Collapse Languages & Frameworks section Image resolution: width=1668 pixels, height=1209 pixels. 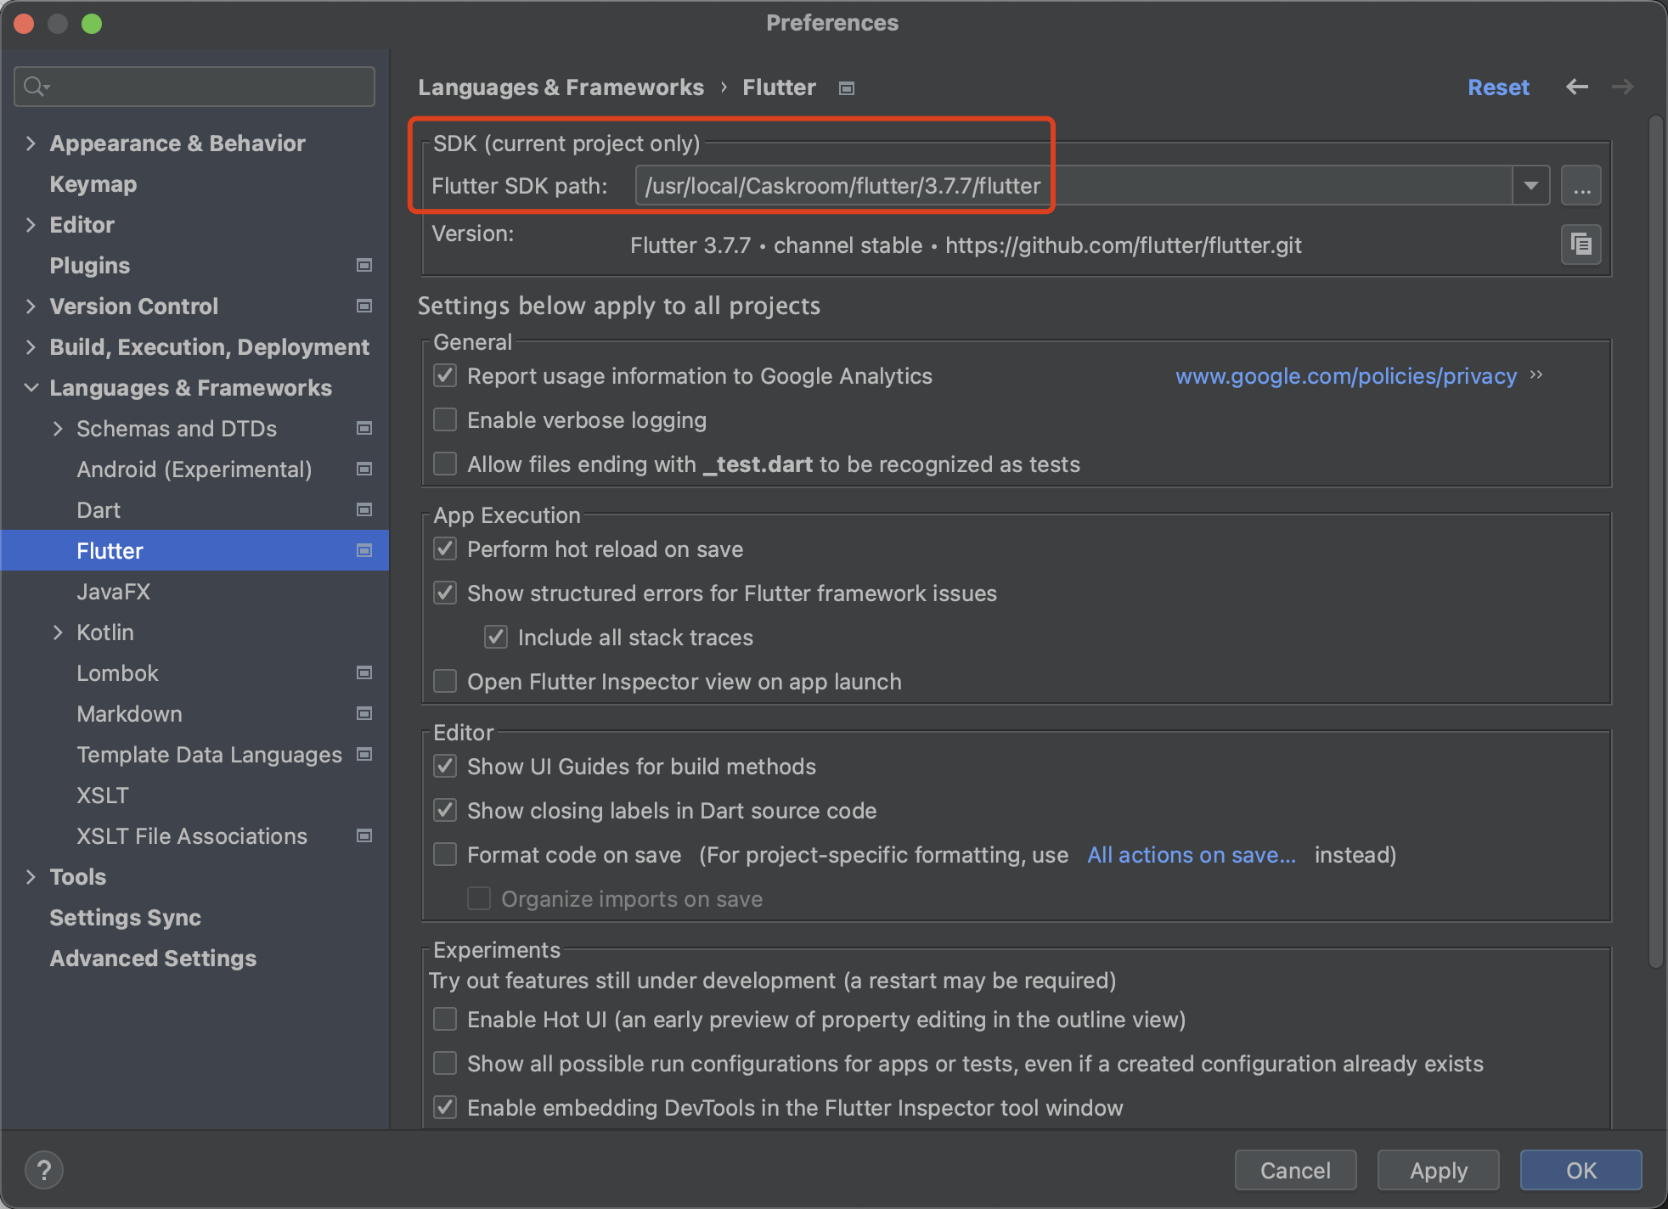pyautogui.click(x=31, y=388)
